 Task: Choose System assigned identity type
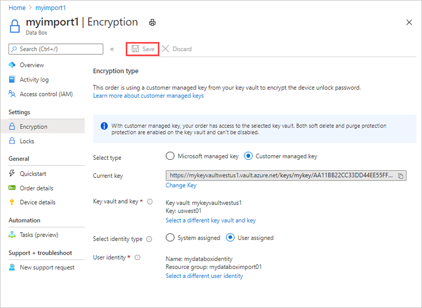coord(170,238)
